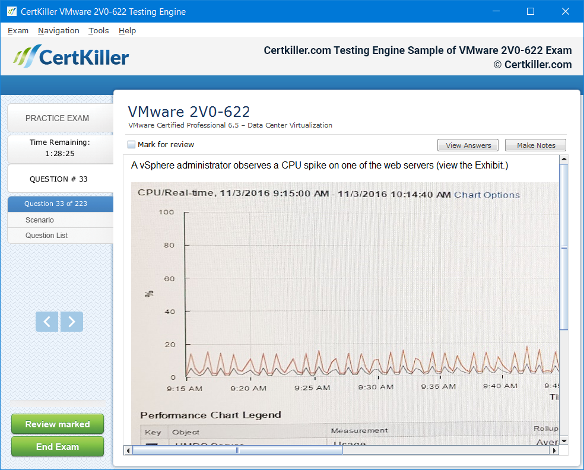Click the VMware 2V0-622 heading
The width and height of the screenshot is (584, 470).
pyautogui.click(x=189, y=112)
